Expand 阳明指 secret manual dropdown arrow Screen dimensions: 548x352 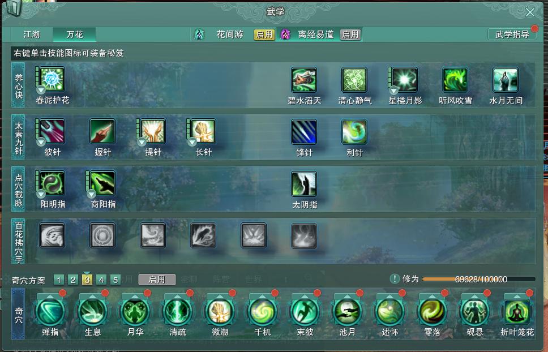point(41,194)
